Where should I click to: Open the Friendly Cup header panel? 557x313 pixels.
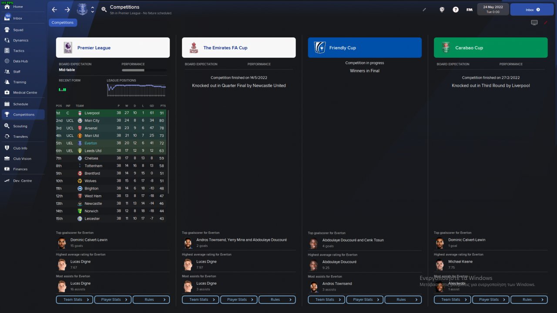click(x=365, y=47)
